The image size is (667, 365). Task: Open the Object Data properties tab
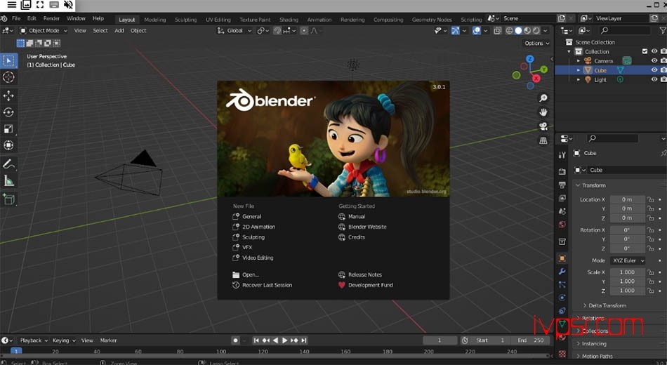click(562, 324)
